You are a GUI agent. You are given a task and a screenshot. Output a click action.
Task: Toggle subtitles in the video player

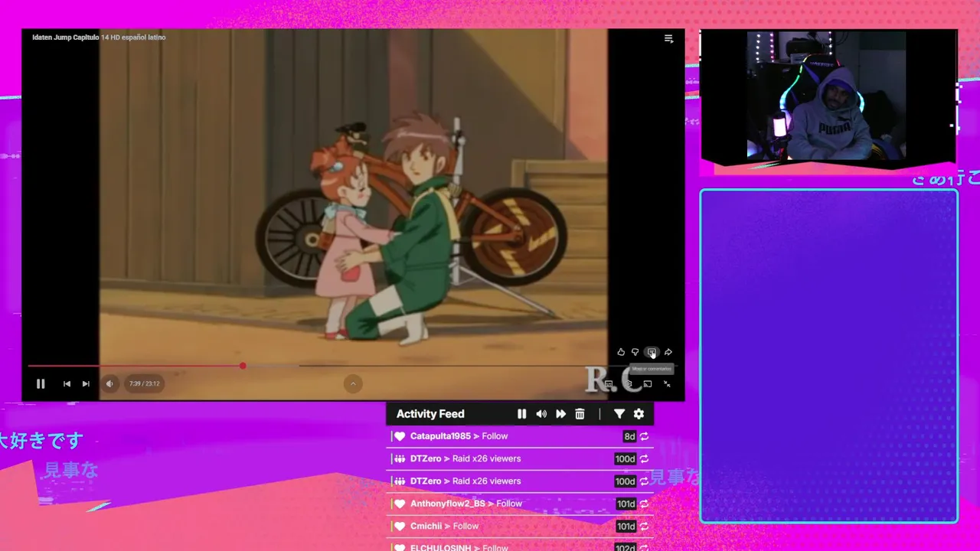point(609,383)
